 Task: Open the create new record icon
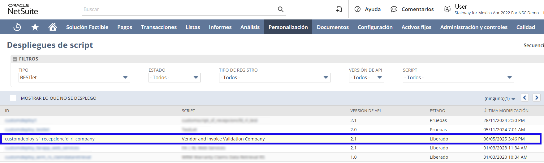(339, 9)
